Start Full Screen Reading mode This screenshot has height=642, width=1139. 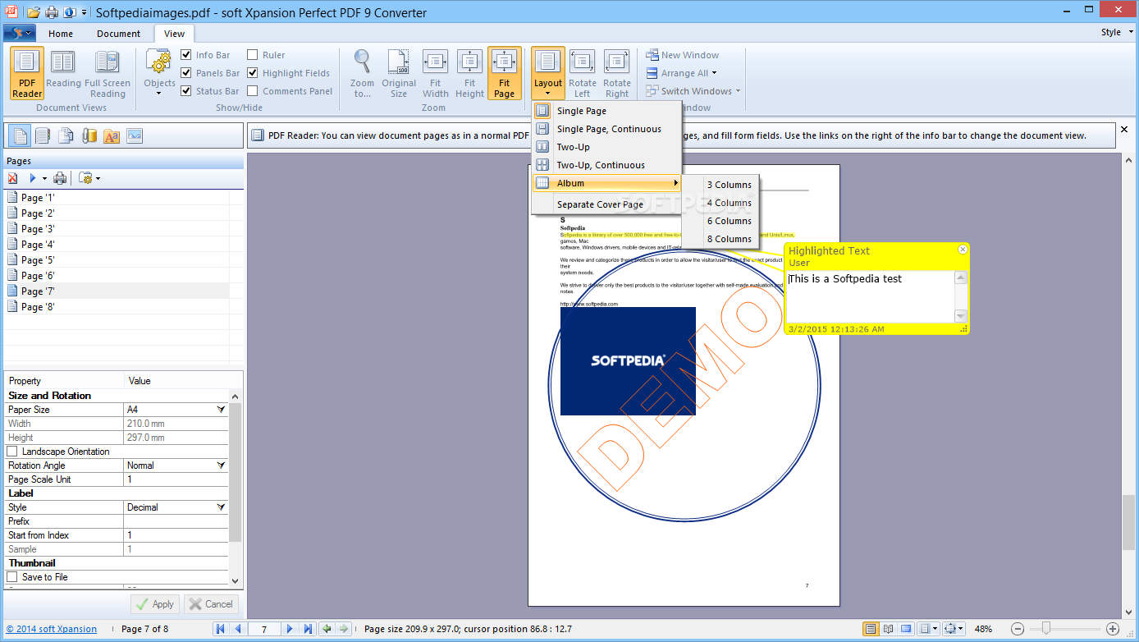click(107, 74)
